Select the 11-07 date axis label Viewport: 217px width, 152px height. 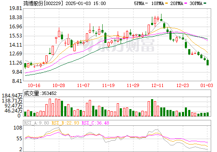tap(83, 85)
